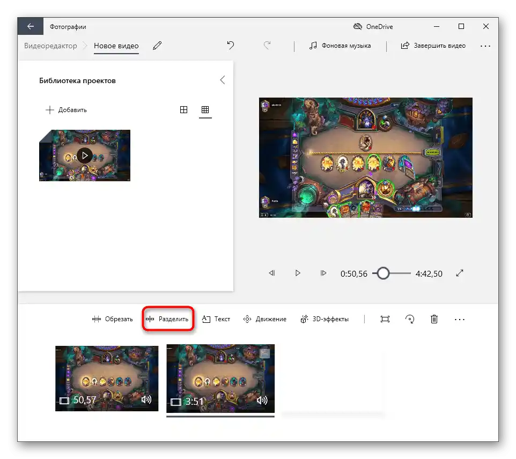Undo the last action
Screen dimensions: 516x459
coord(230,45)
